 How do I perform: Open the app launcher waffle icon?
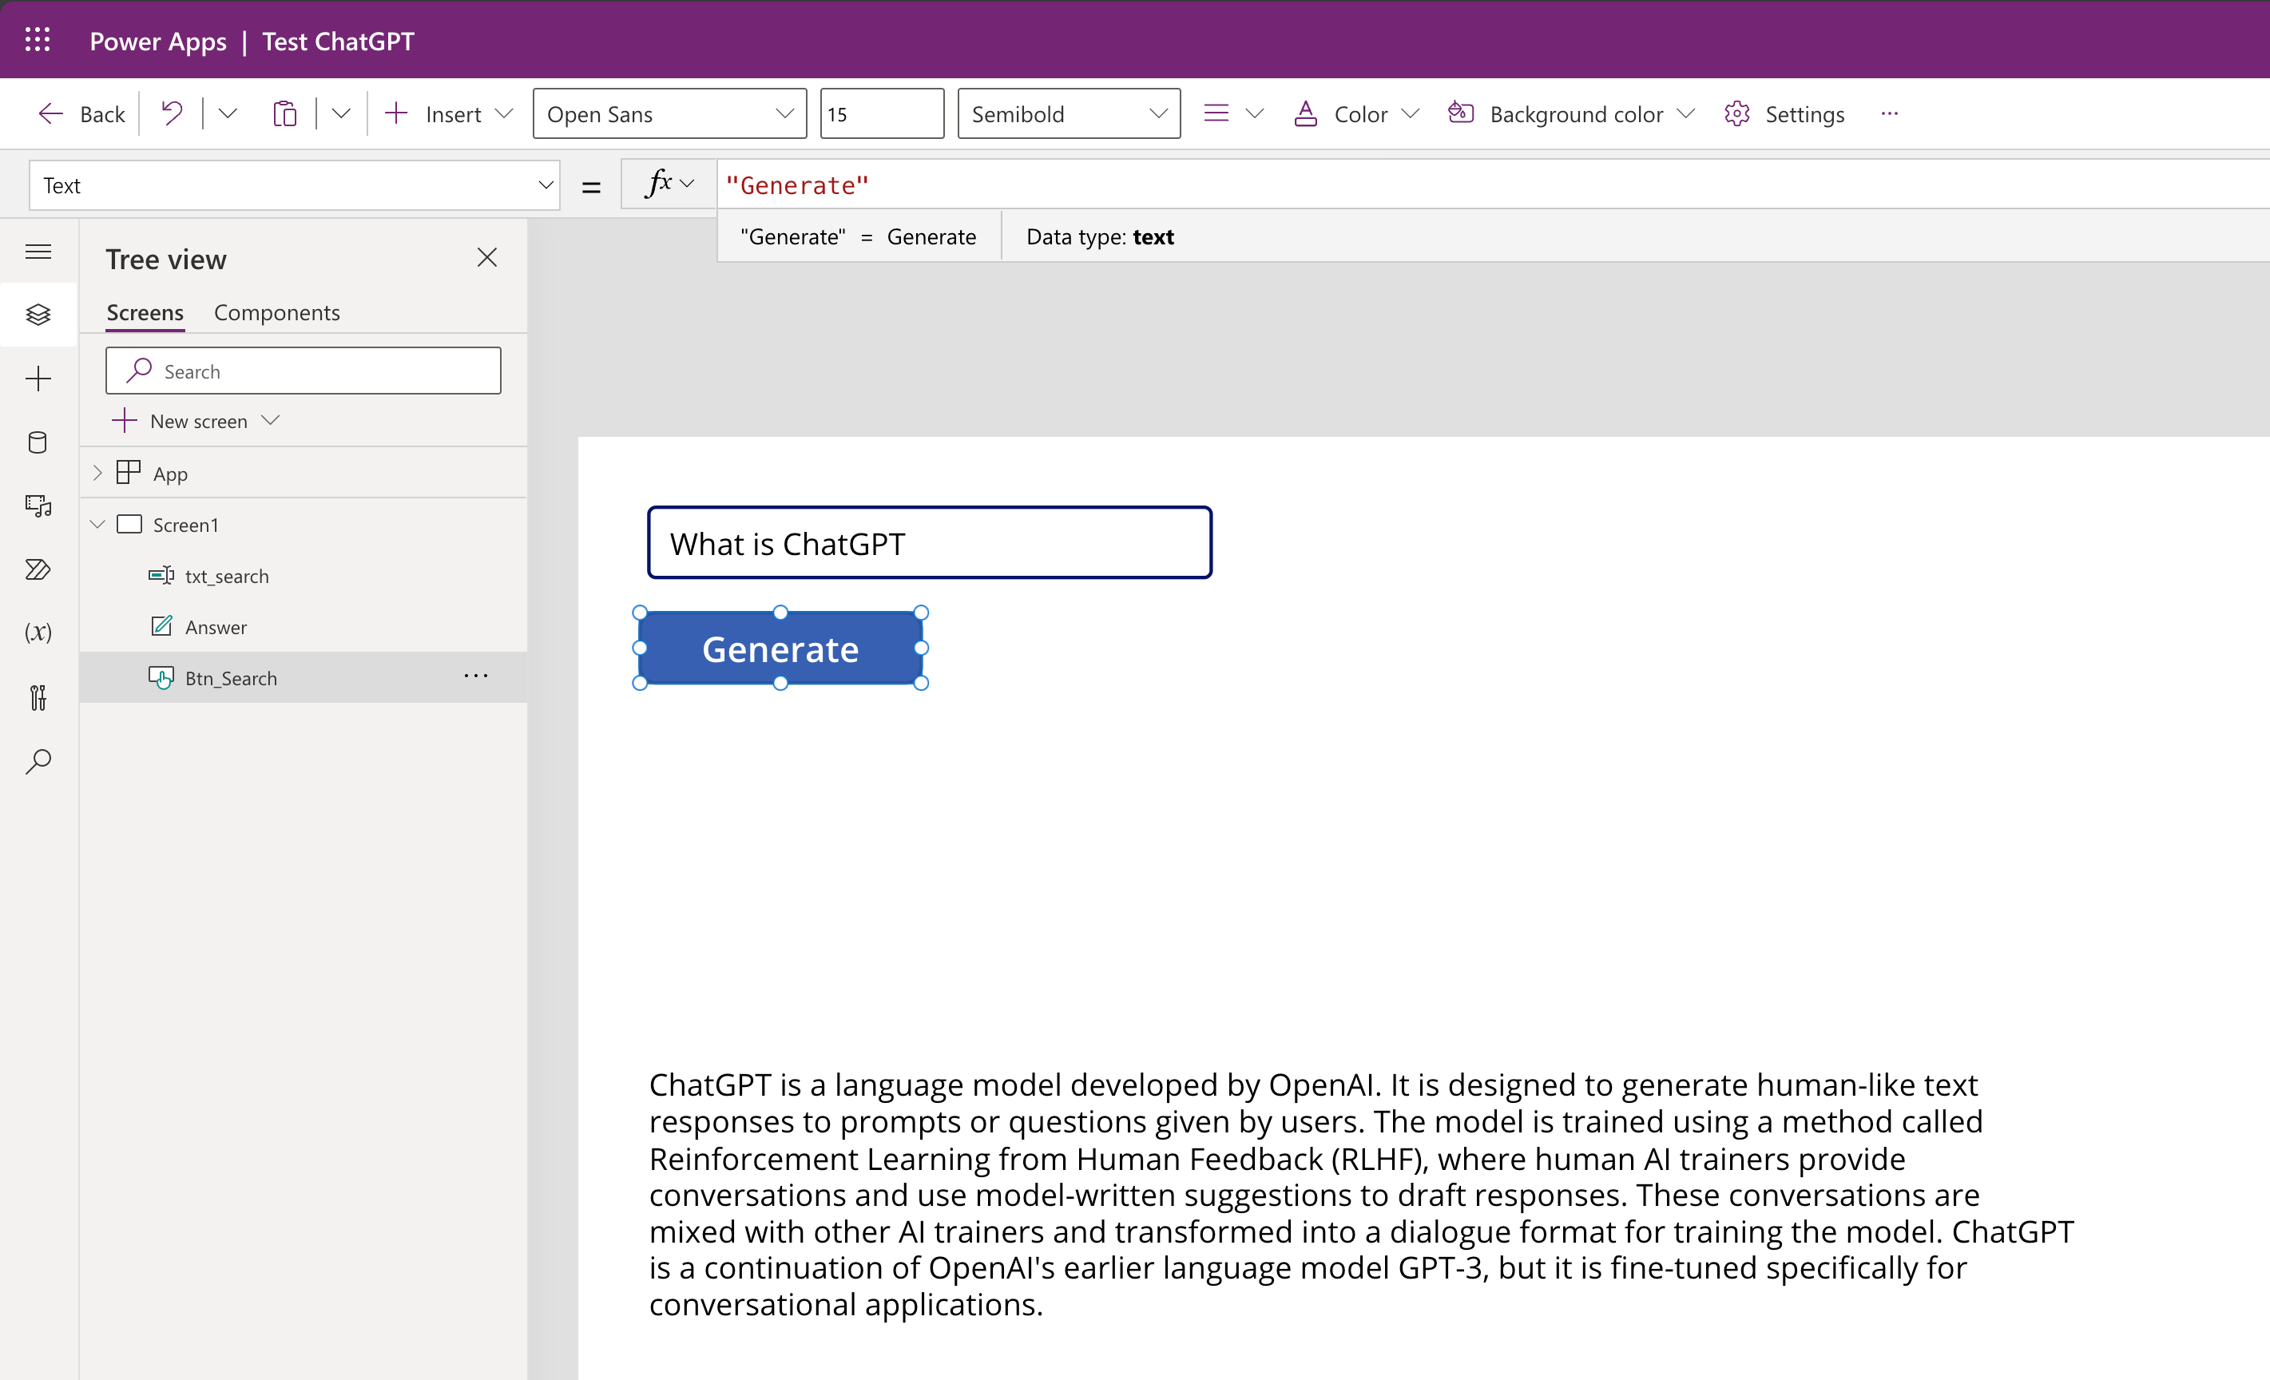(38, 40)
